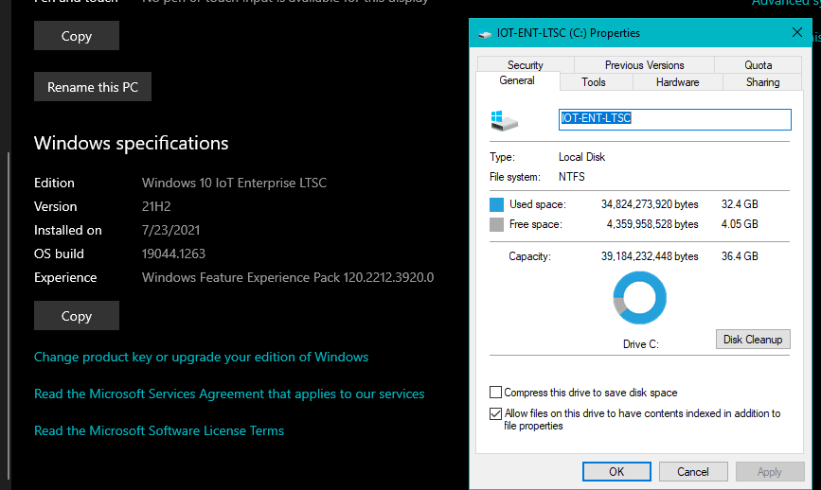This screenshot has width=821, height=490.
Task: Click the drive icon in the Properties title bar
Action: click(485, 34)
